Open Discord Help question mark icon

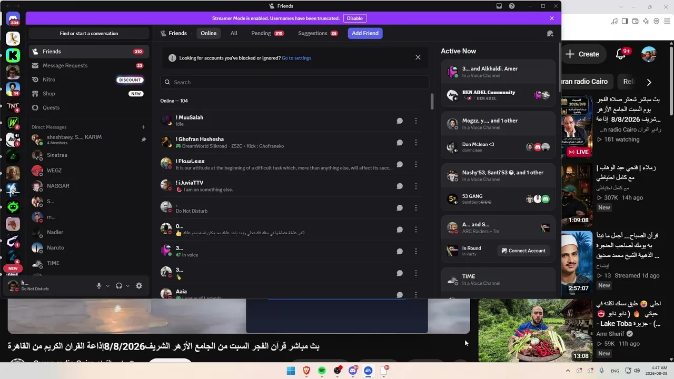click(x=512, y=6)
